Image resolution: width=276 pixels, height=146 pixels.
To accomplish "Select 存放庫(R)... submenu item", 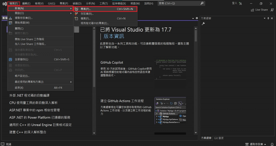I will click(x=105, y=14).
